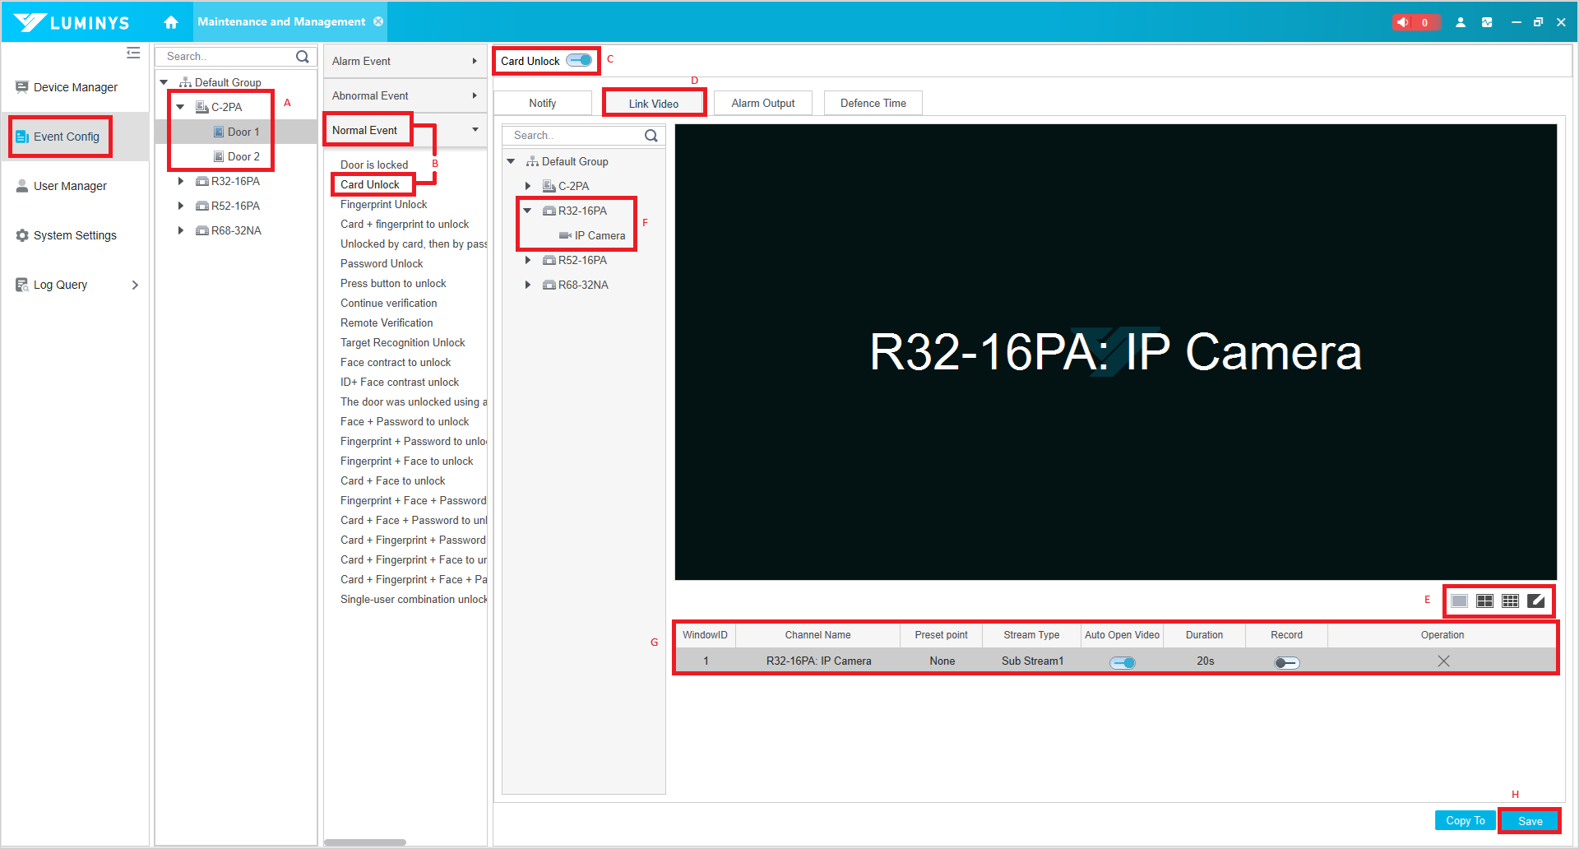Click the home icon in the title bar
Screen dimensions: 1579x849
(x=171, y=22)
